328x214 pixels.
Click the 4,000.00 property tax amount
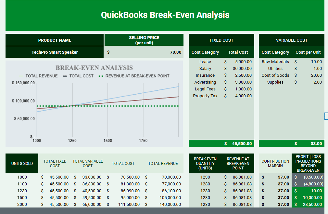click(238, 96)
